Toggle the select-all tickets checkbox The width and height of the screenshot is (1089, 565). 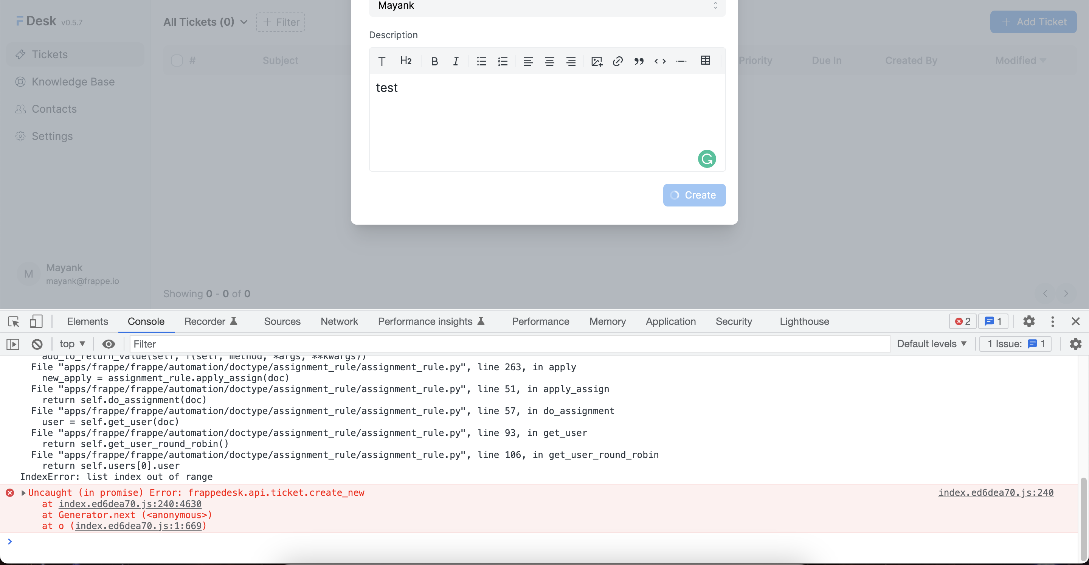tap(177, 60)
